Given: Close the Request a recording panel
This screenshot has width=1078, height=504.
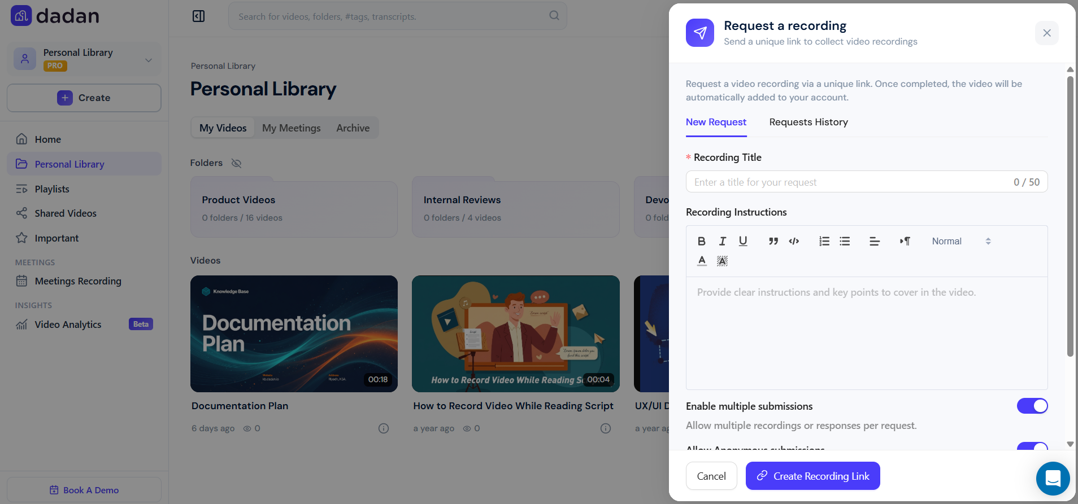Looking at the screenshot, I should pos(1047,33).
